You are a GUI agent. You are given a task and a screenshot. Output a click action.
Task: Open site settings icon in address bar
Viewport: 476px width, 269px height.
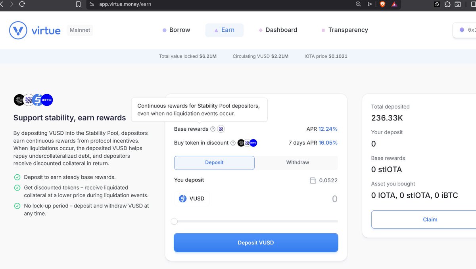tap(92, 4)
